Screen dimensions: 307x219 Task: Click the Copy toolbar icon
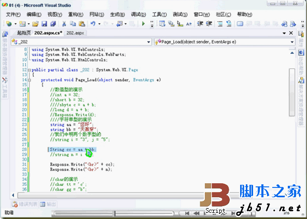pyautogui.click(x=73, y=24)
